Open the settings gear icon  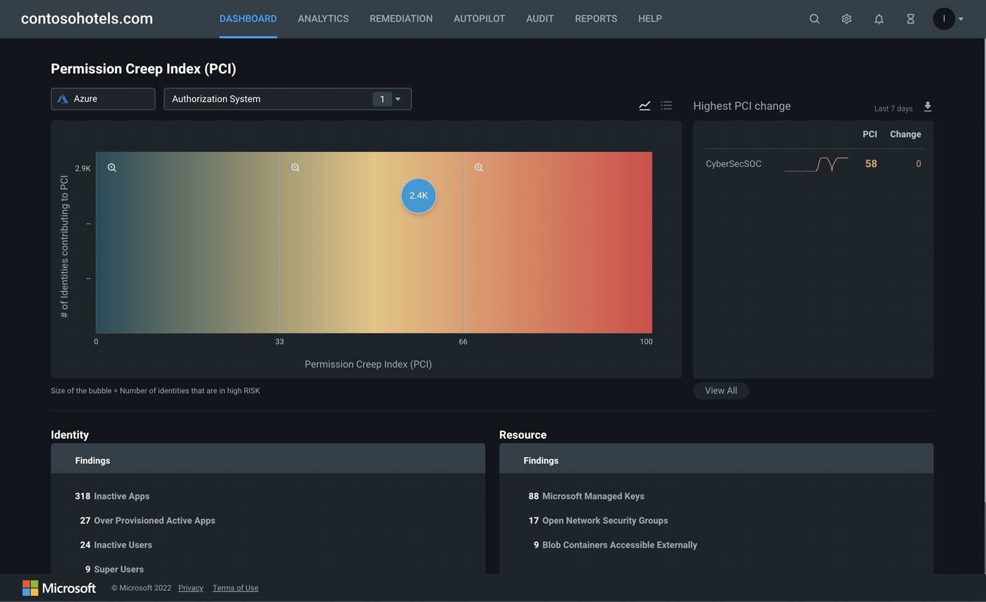coord(847,19)
